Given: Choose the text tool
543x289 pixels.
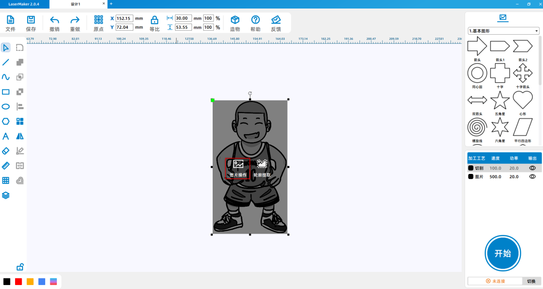Looking at the screenshot, I should [x=6, y=136].
